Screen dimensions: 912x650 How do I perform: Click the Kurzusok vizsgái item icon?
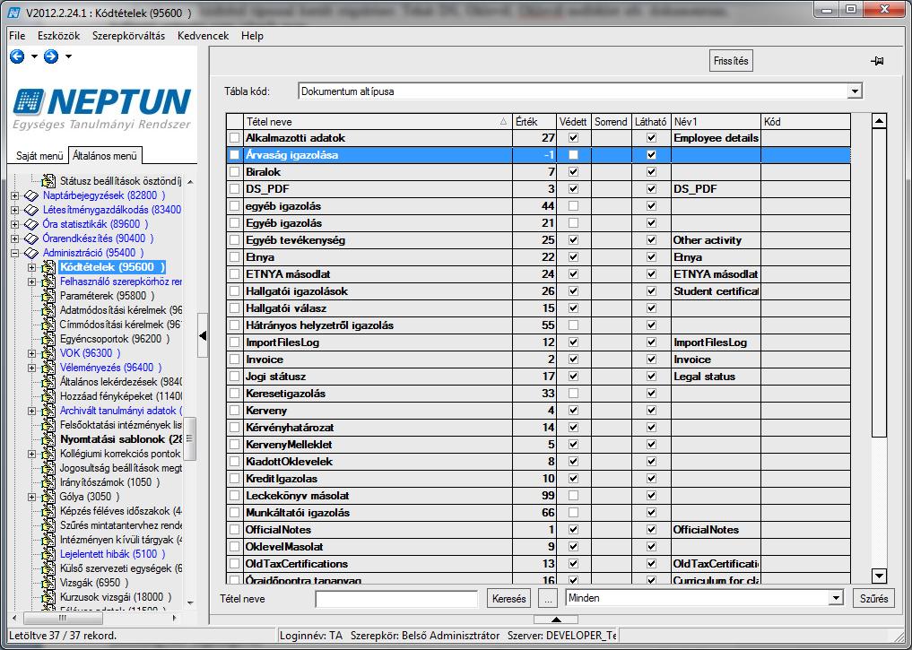[48, 597]
